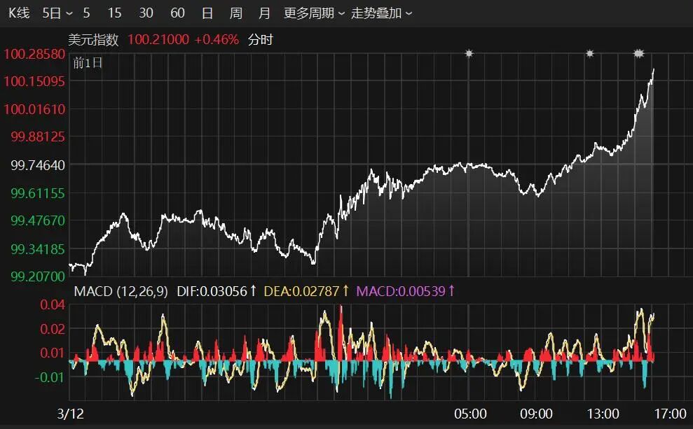
Task: Select the 15-minute period button
Action: tap(114, 13)
